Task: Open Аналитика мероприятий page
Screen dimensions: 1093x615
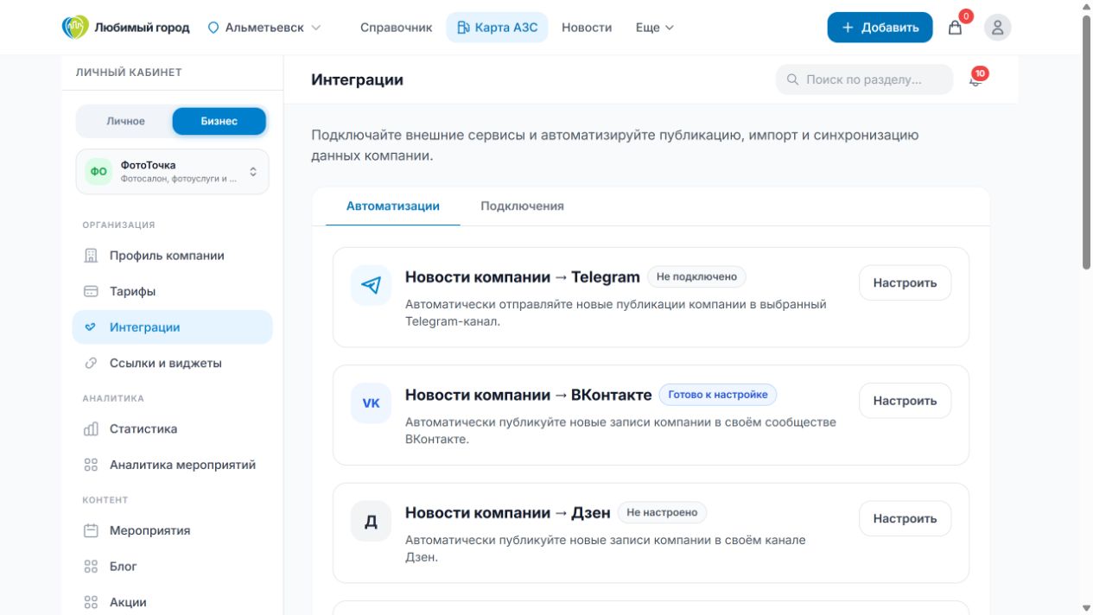Action: click(x=172, y=466)
